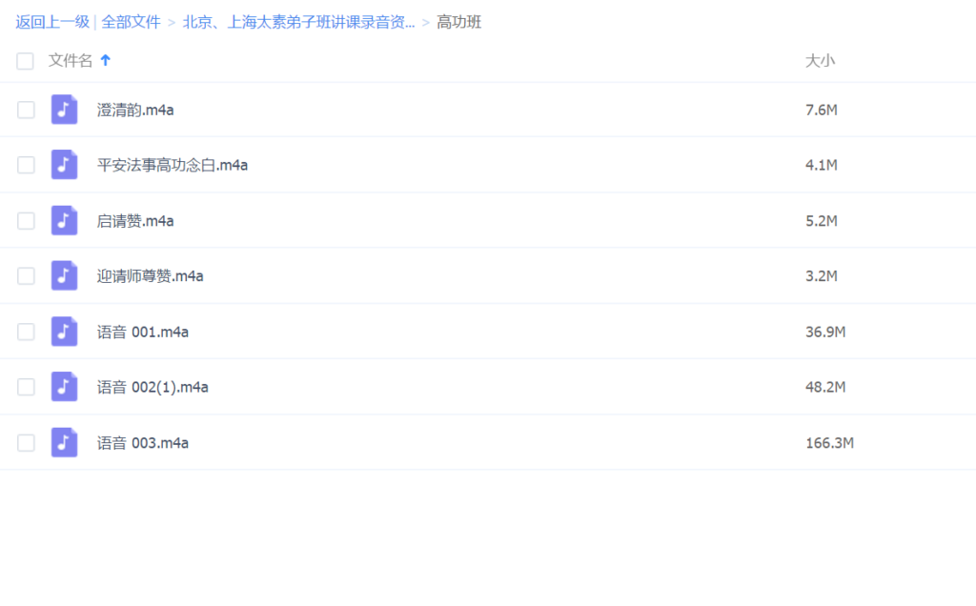Select the checkbox for 启请赞.m4a
This screenshot has width=976, height=606.
(26, 221)
